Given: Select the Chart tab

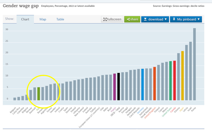Looking at the screenshot, I should tap(25, 19).
